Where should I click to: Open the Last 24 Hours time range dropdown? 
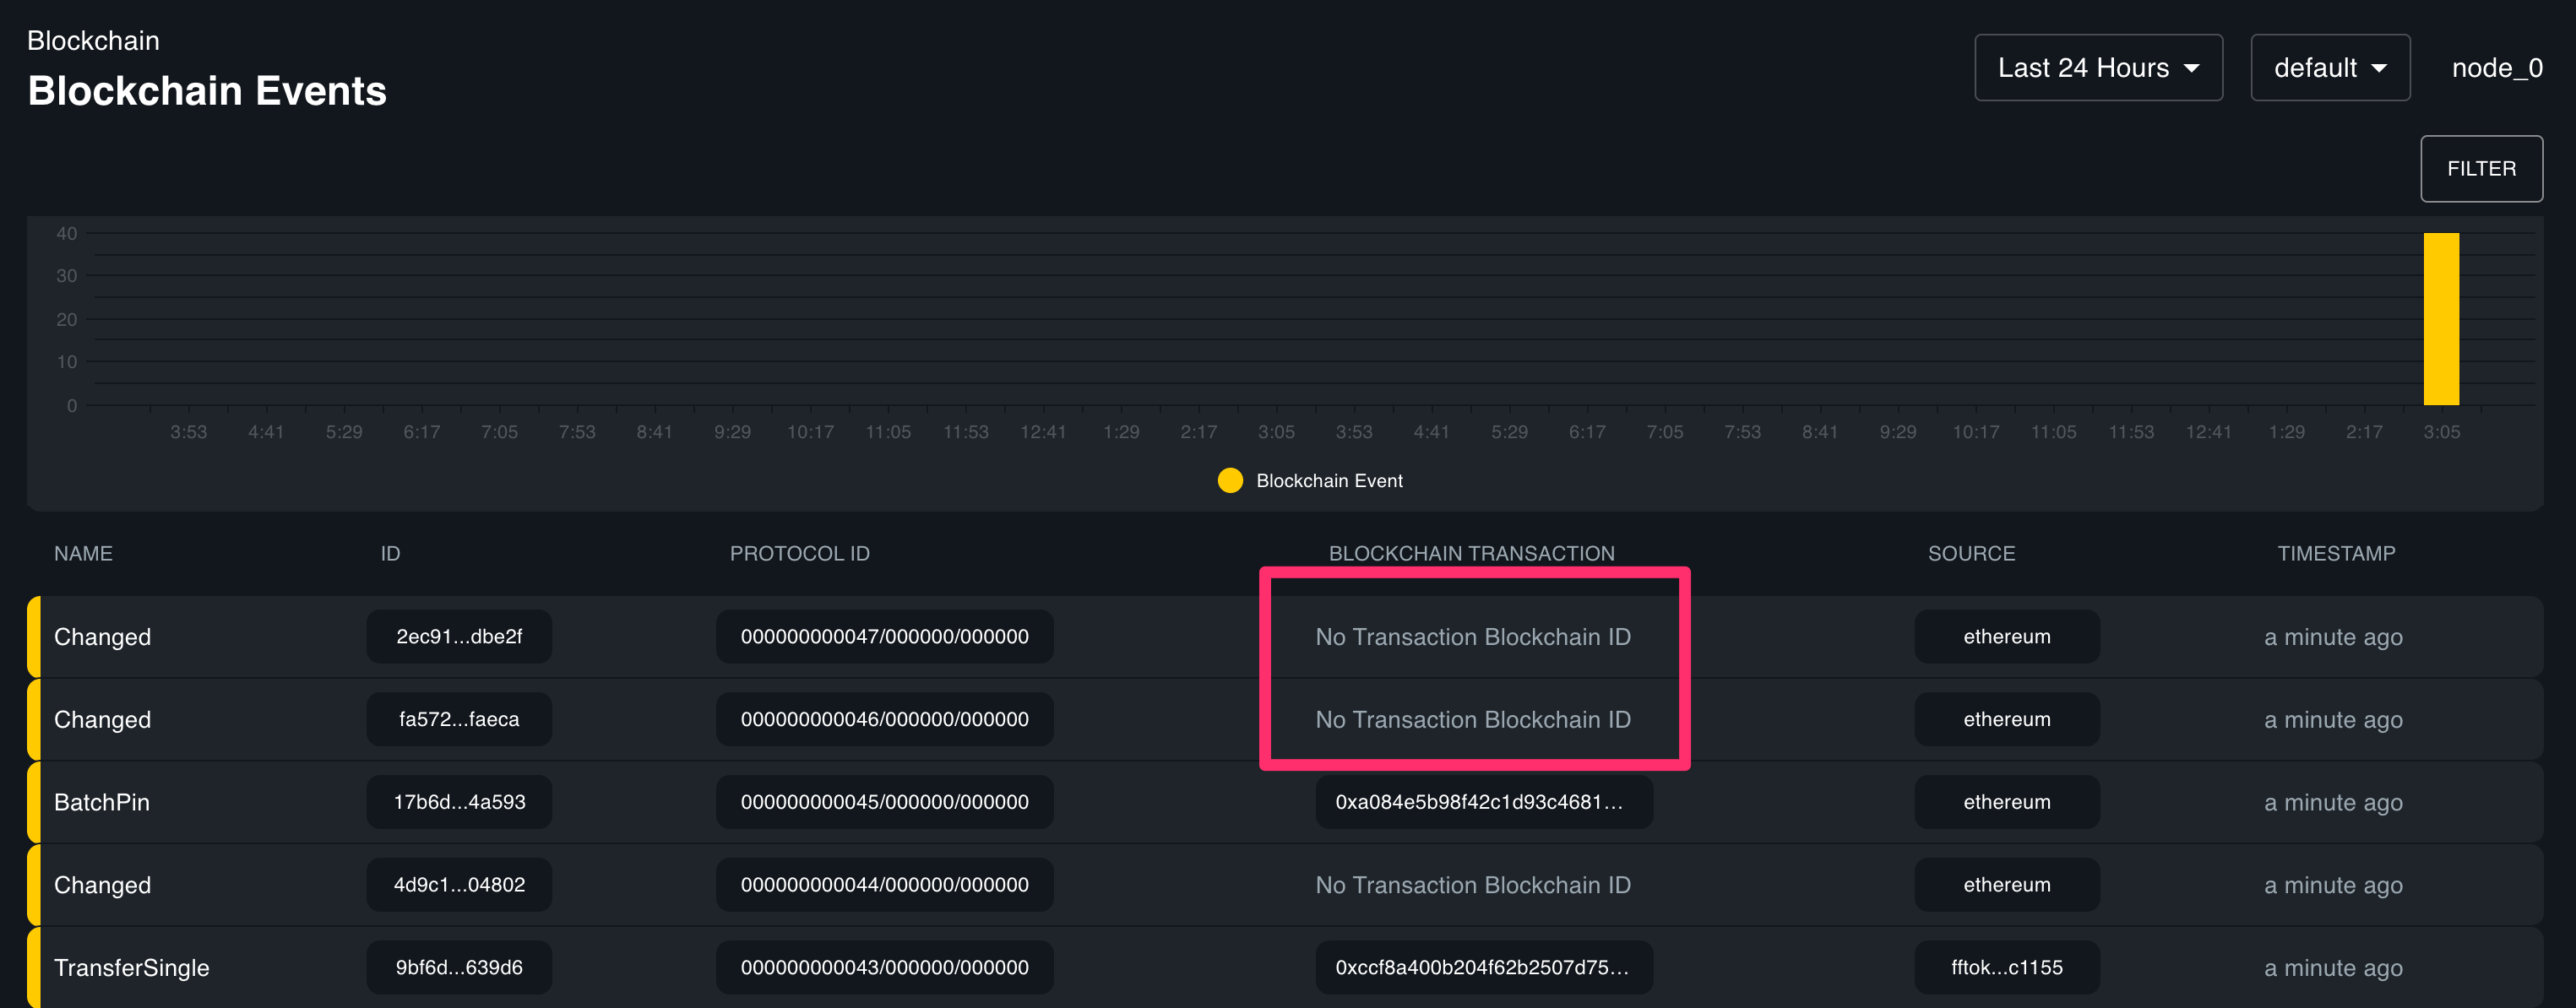[2097, 67]
